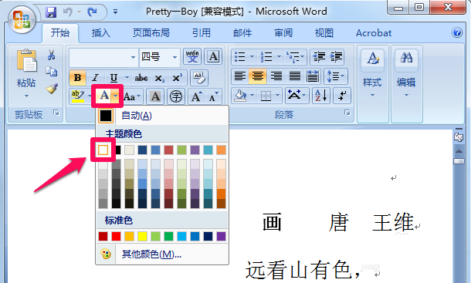Click the enclosed character 字 icon
471x283 pixels.
coord(176,96)
